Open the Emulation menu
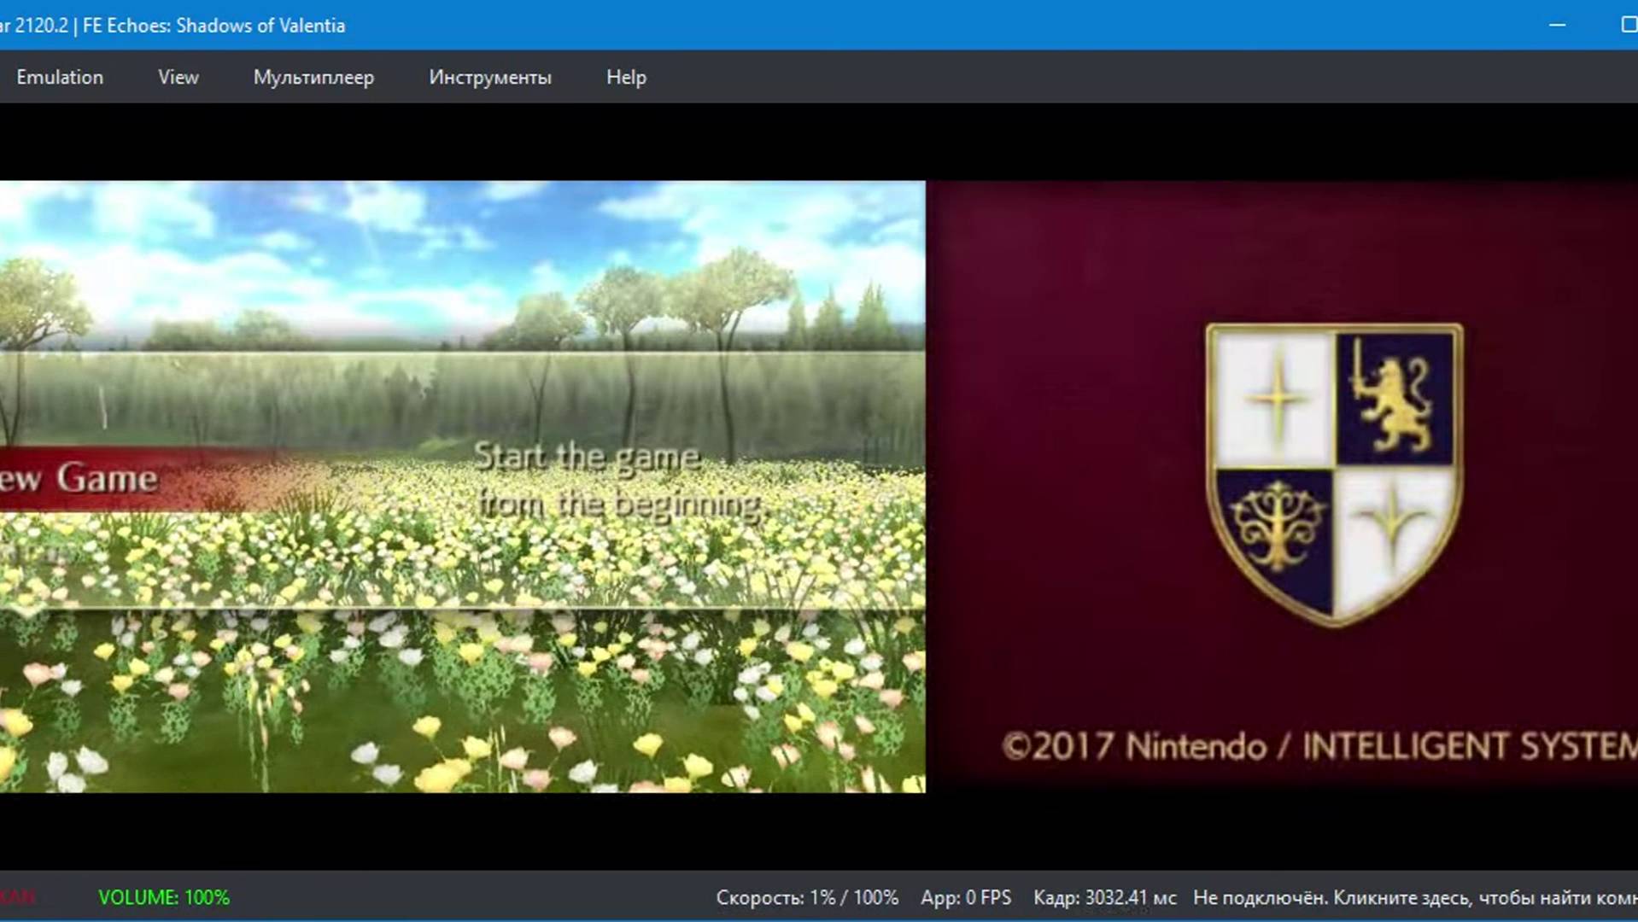The image size is (1638, 922). tap(59, 77)
